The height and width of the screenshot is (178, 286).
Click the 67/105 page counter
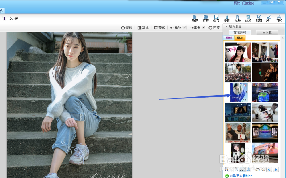pos(260,170)
